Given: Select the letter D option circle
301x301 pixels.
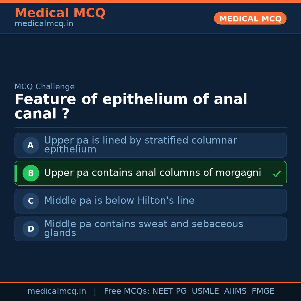Looking at the screenshot, I should point(31,229).
